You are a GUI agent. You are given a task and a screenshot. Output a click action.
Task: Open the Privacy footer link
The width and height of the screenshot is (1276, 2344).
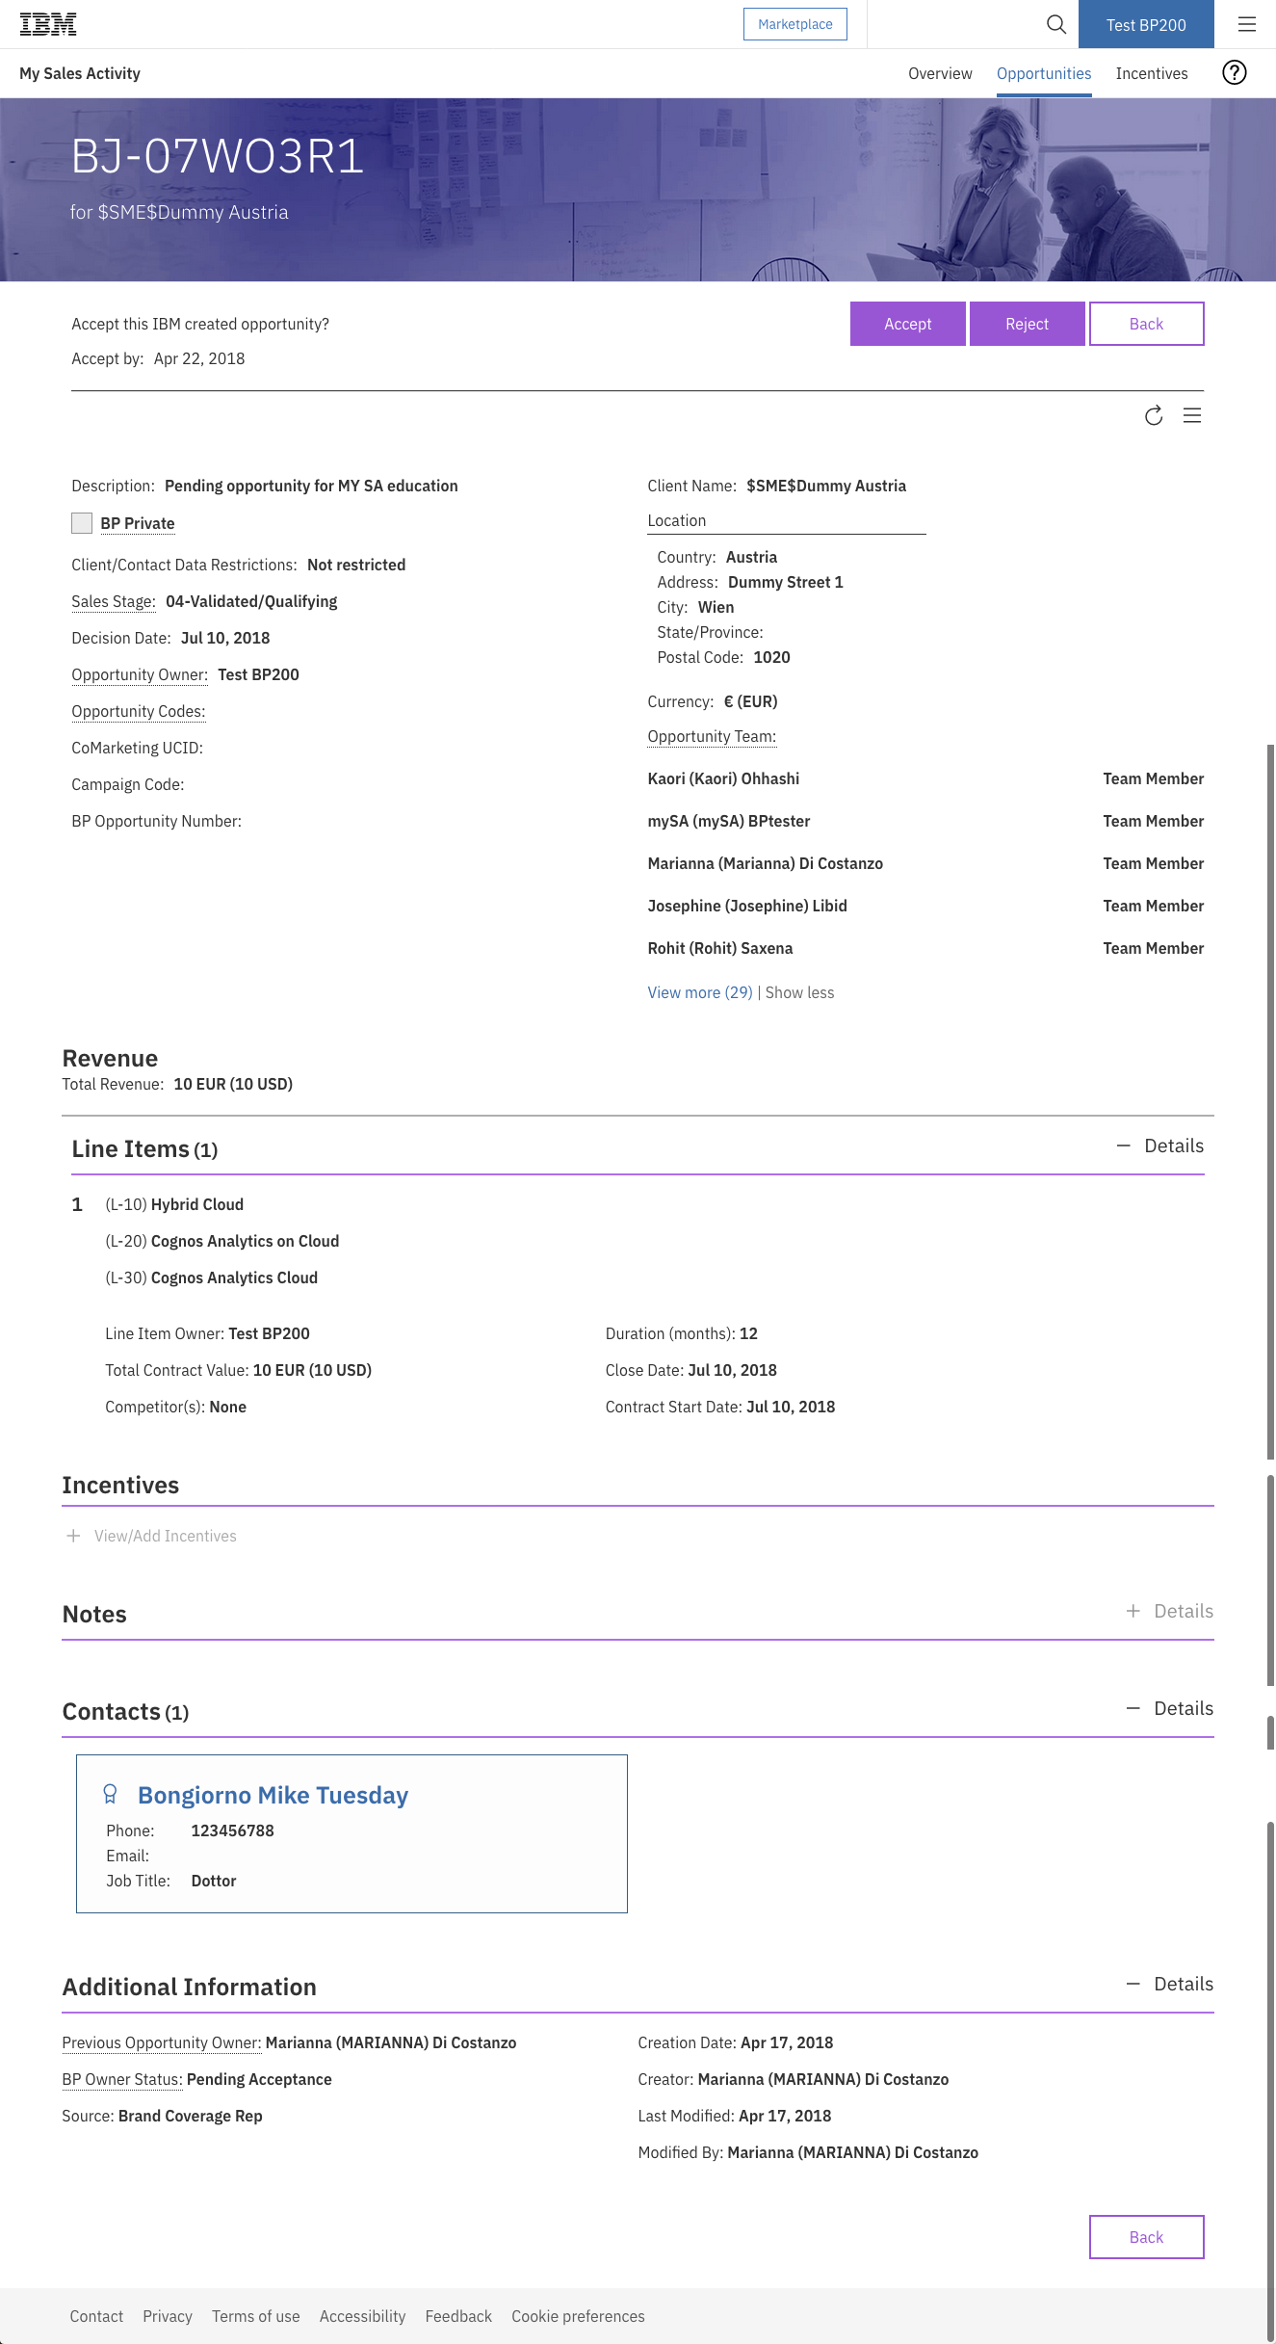(168, 2316)
